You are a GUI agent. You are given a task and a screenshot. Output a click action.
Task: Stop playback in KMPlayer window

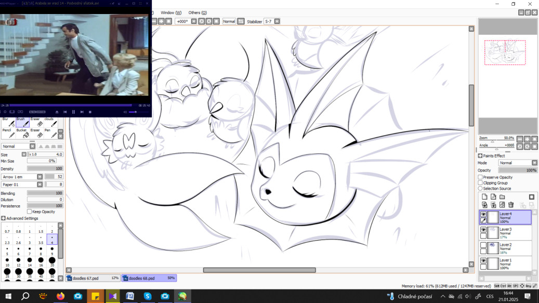pos(90,112)
